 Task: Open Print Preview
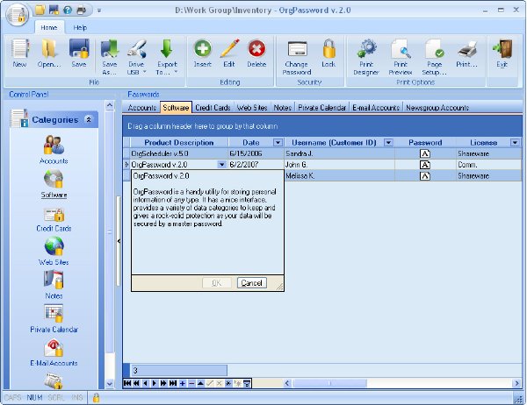[401, 57]
